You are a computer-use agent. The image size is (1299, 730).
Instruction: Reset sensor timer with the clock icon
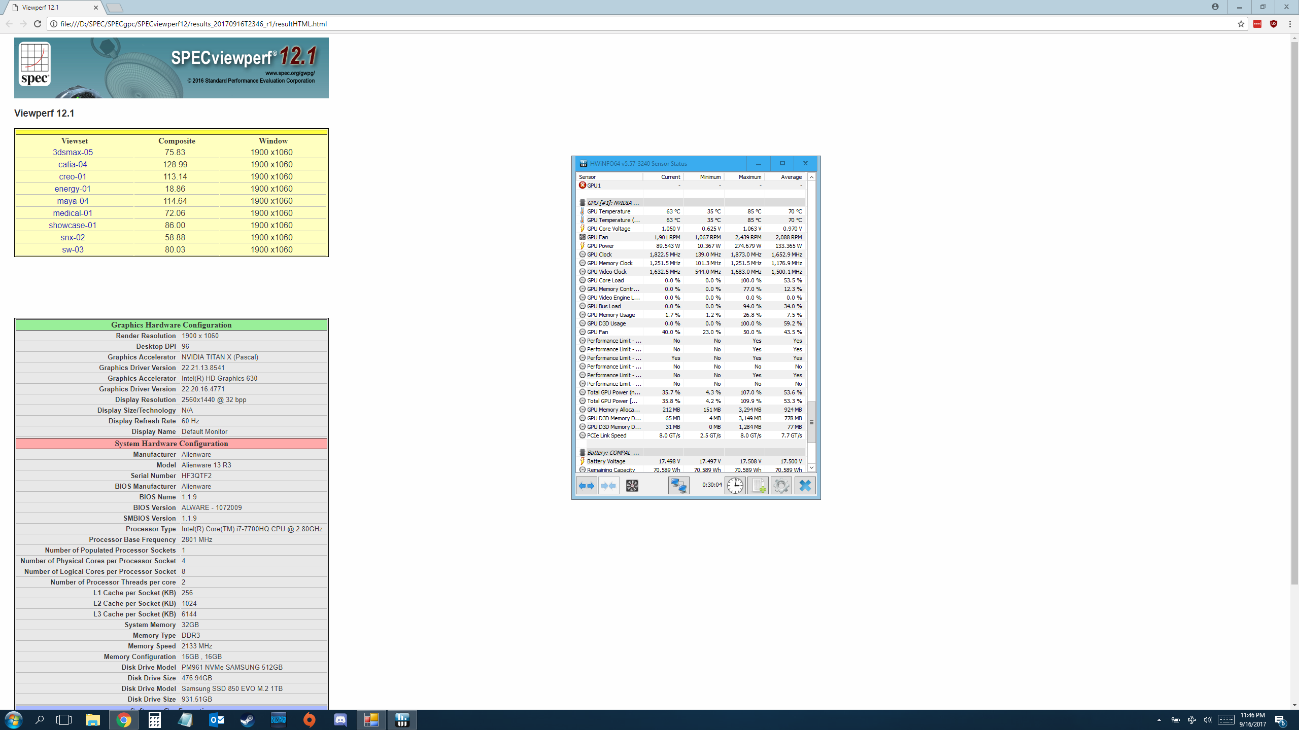tap(734, 486)
